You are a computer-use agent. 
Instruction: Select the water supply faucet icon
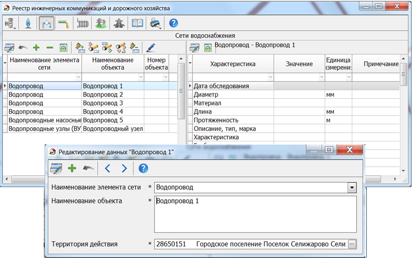pos(47,23)
